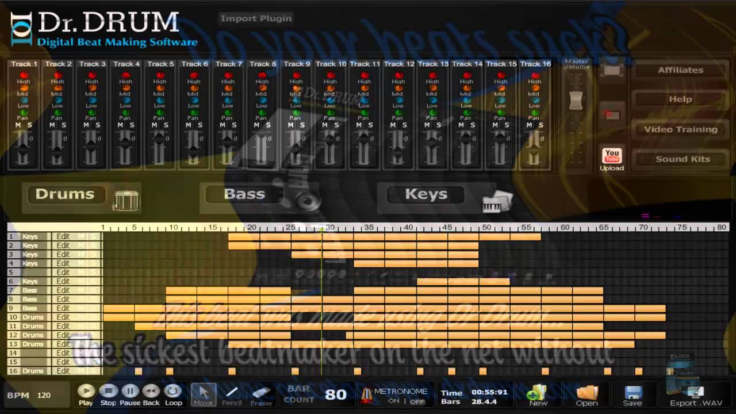Solo mixer Track 1 with S
Viewport: 736px width, 414px height.
30,125
